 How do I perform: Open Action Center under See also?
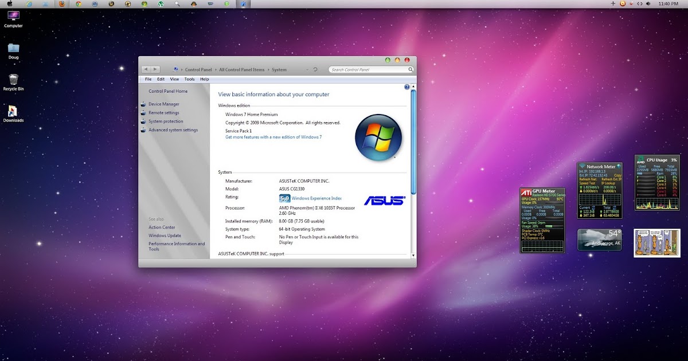click(162, 227)
